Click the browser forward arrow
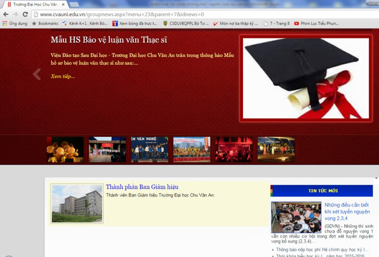 tap(16, 14)
